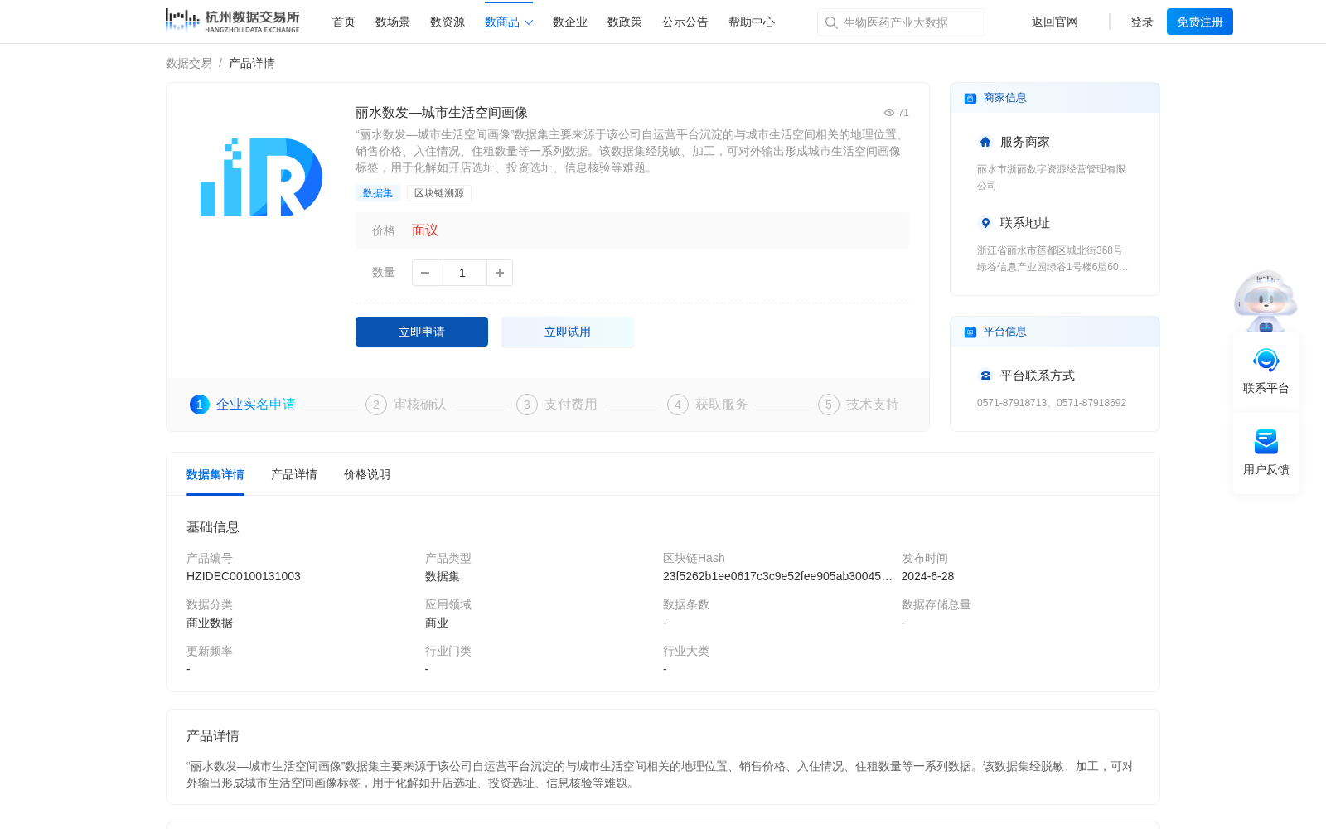The height and width of the screenshot is (829, 1326).
Task: Click the 数据集 tag
Action: pos(378,193)
